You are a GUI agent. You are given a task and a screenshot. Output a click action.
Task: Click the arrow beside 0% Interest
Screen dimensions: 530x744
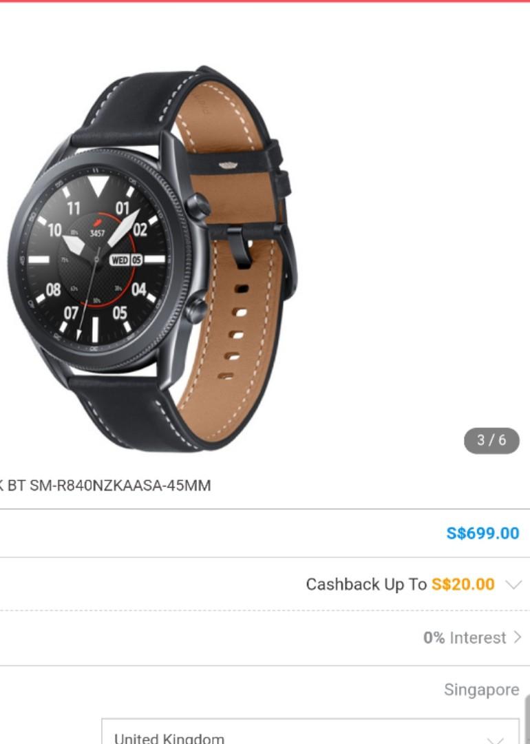(517, 637)
